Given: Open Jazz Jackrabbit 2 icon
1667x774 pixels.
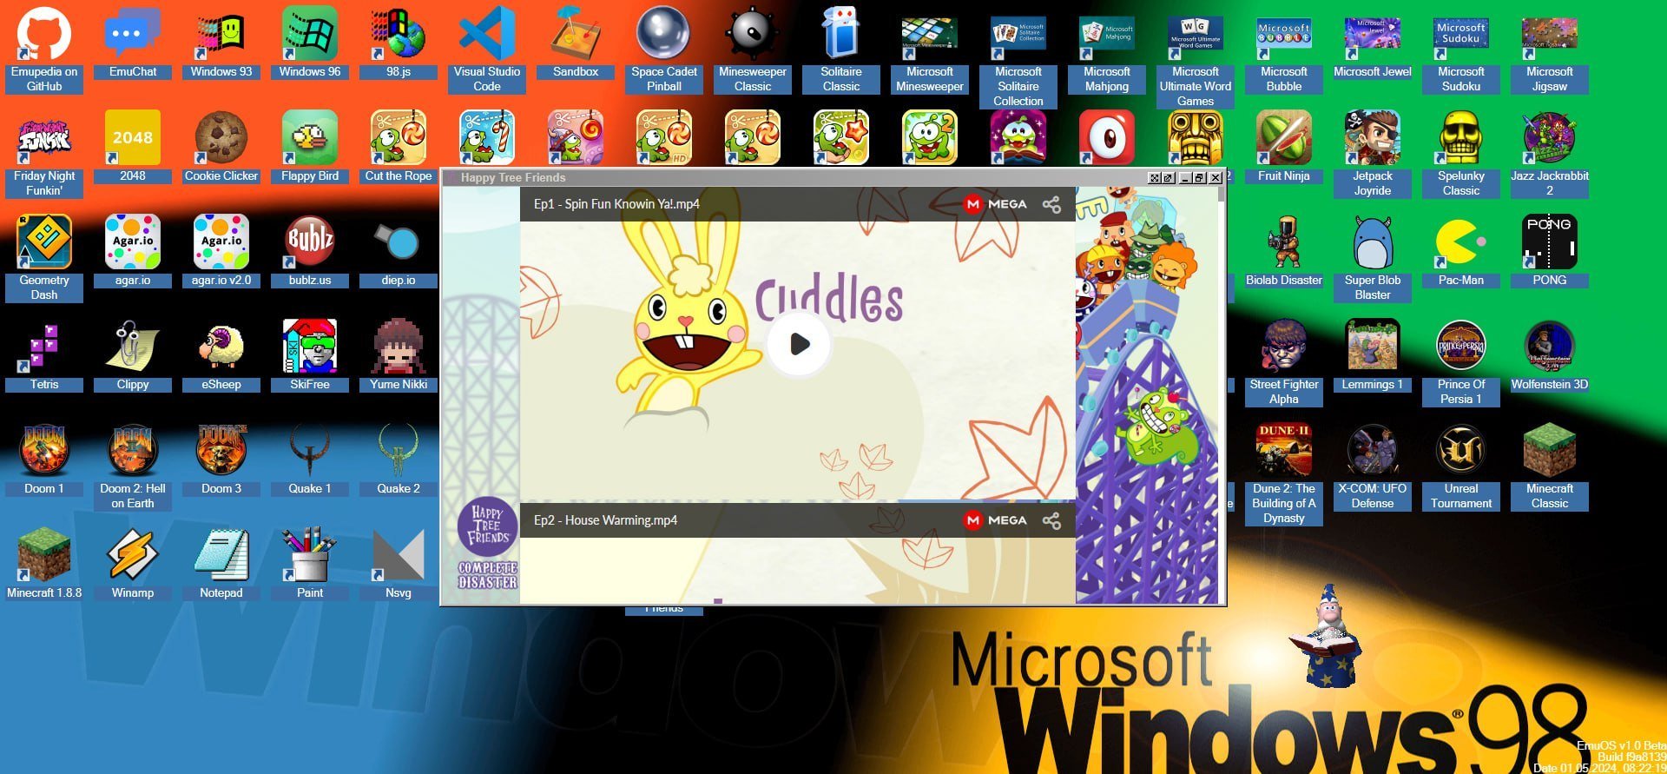Looking at the screenshot, I should (x=1550, y=153).
